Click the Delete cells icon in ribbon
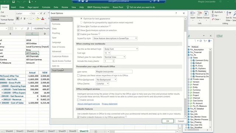 199,14
